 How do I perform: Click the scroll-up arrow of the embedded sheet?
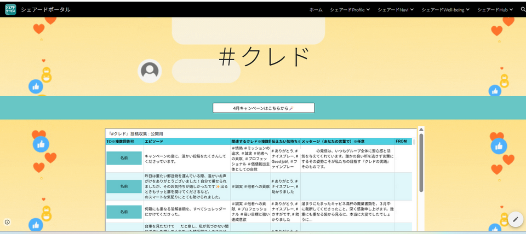tap(421, 129)
